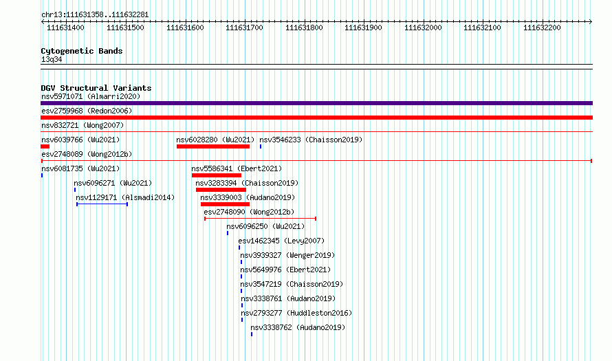The height and width of the screenshot is (361, 612).
Task: Open nsv3547219 (Chaisson2019) label
Action: 292,284
